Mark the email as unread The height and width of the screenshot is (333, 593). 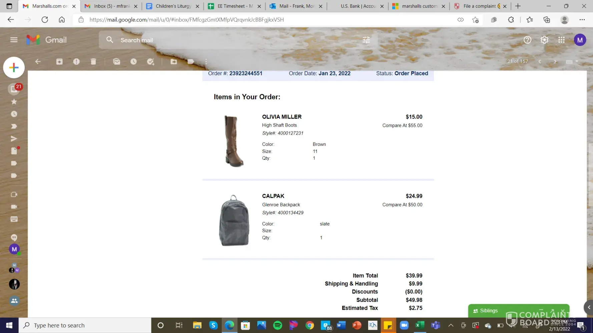pos(116,62)
